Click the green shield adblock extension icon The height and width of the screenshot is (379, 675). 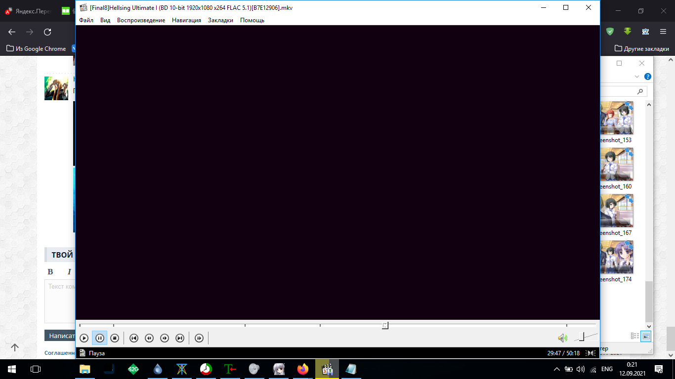(x=610, y=32)
